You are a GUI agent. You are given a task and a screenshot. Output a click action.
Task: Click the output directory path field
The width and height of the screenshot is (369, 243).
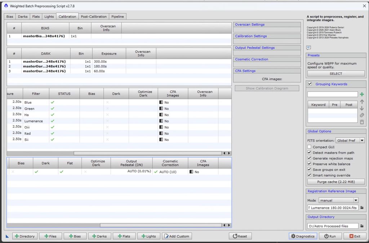tap(333, 226)
